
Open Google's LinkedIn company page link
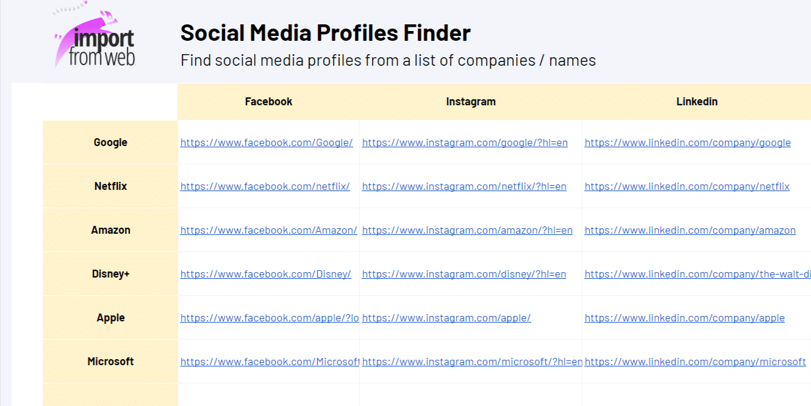(687, 143)
